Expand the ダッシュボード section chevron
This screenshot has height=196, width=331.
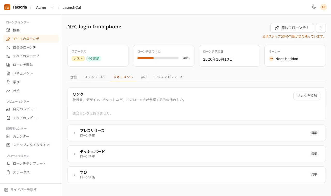click(75, 154)
